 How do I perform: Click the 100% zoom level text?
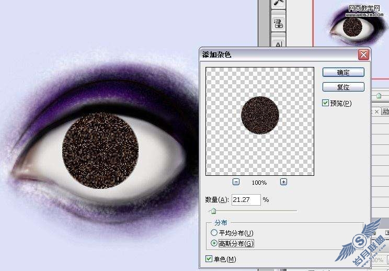pos(259,183)
